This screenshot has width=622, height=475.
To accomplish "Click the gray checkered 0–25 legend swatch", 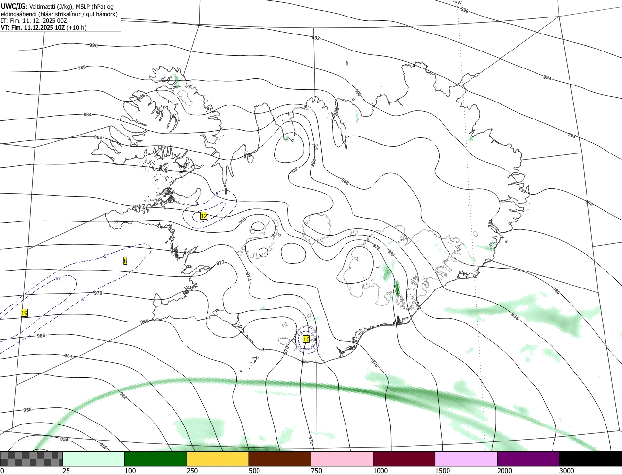I will tap(32, 459).
